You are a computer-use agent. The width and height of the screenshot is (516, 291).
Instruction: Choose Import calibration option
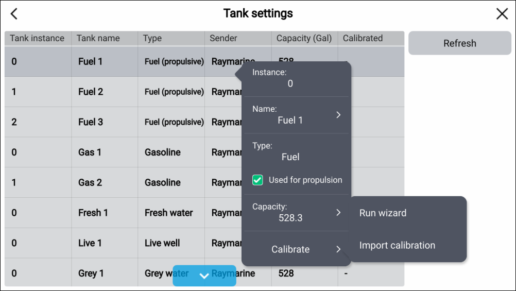[397, 246]
